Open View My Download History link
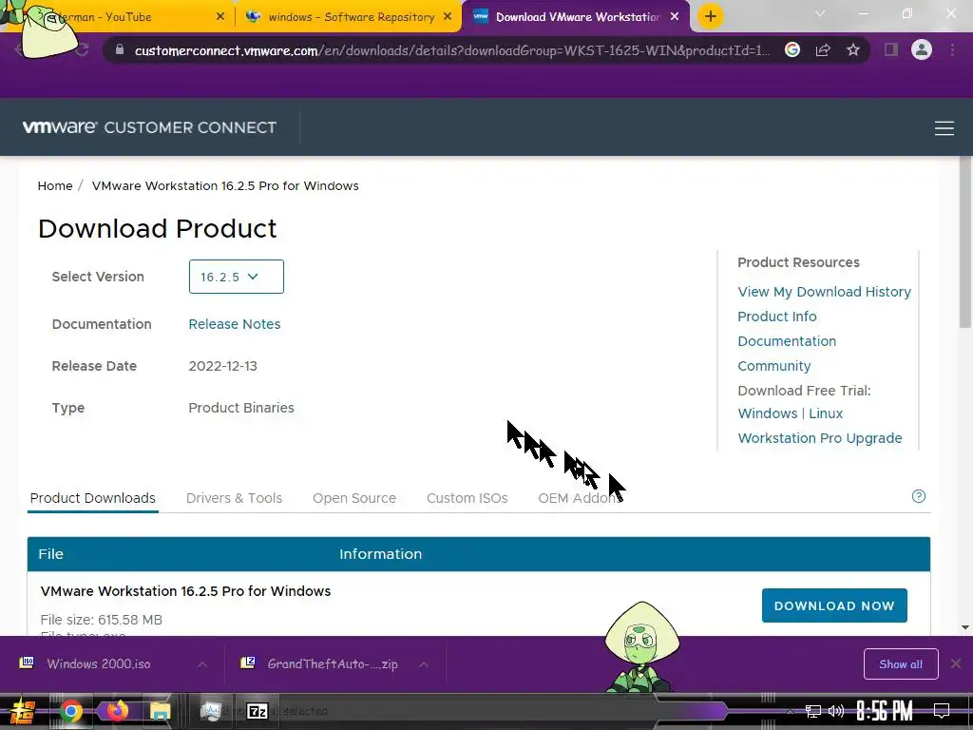Screen dimensions: 973x730 pyautogui.click(x=824, y=292)
